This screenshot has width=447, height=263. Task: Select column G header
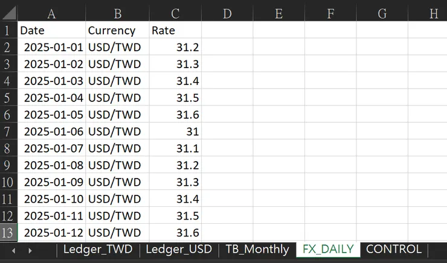pyautogui.click(x=382, y=13)
